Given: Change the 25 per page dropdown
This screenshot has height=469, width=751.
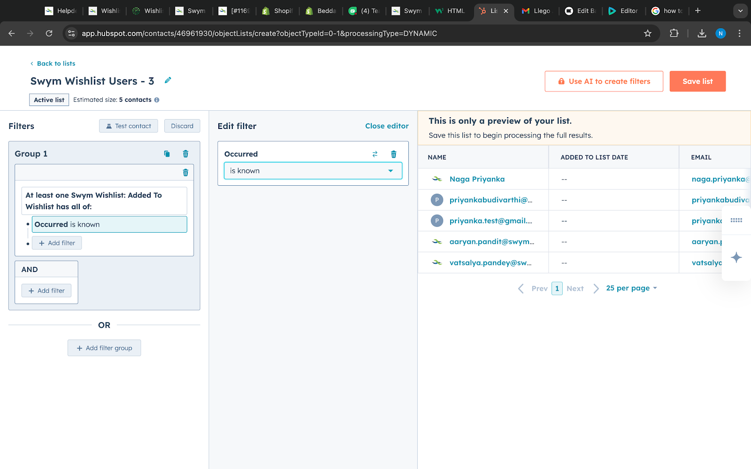Looking at the screenshot, I should tap(631, 288).
